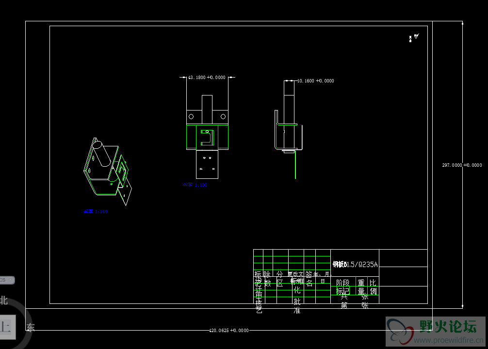This screenshot has height=349, width=488.
Task: Select the 43.1800 +0.0000 width dimension text
Action: [x=207, y=78]
